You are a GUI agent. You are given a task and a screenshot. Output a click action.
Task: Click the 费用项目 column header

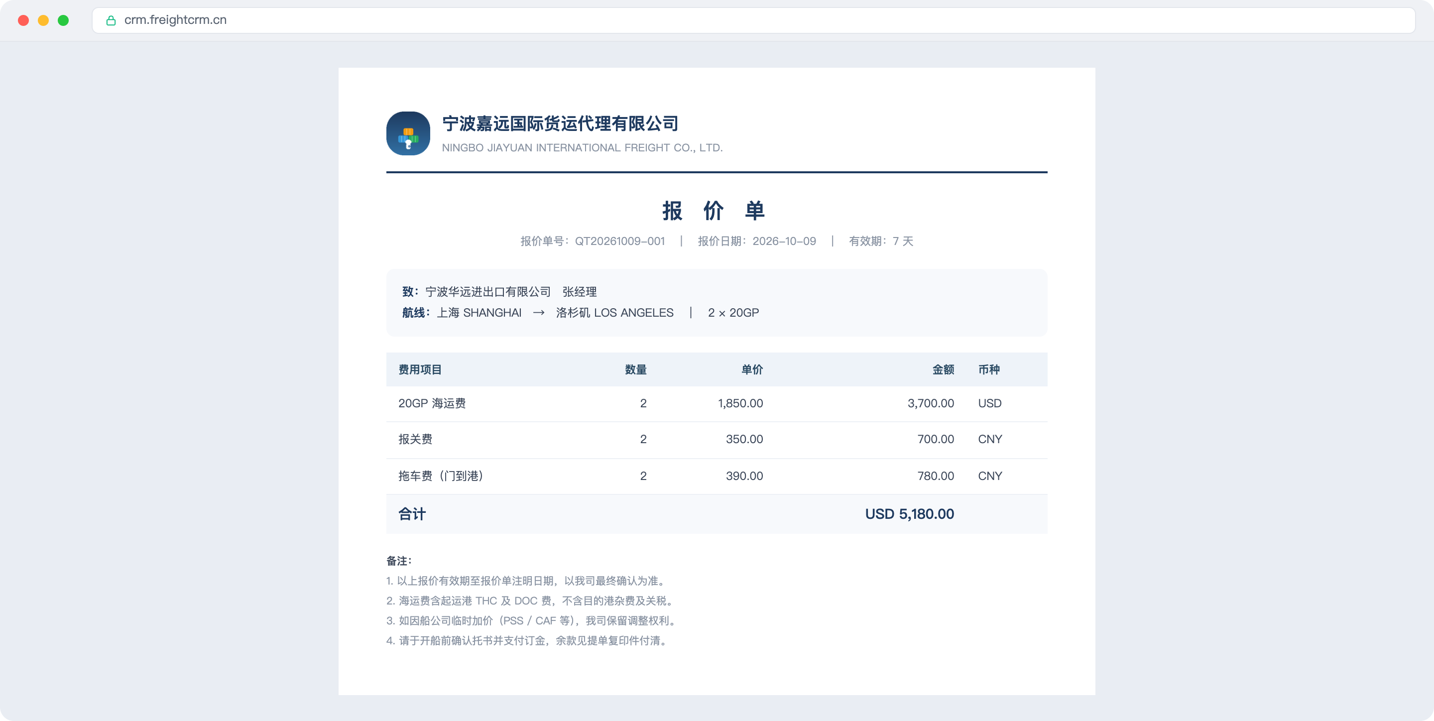pyautogui.click(x=420, y=369)
